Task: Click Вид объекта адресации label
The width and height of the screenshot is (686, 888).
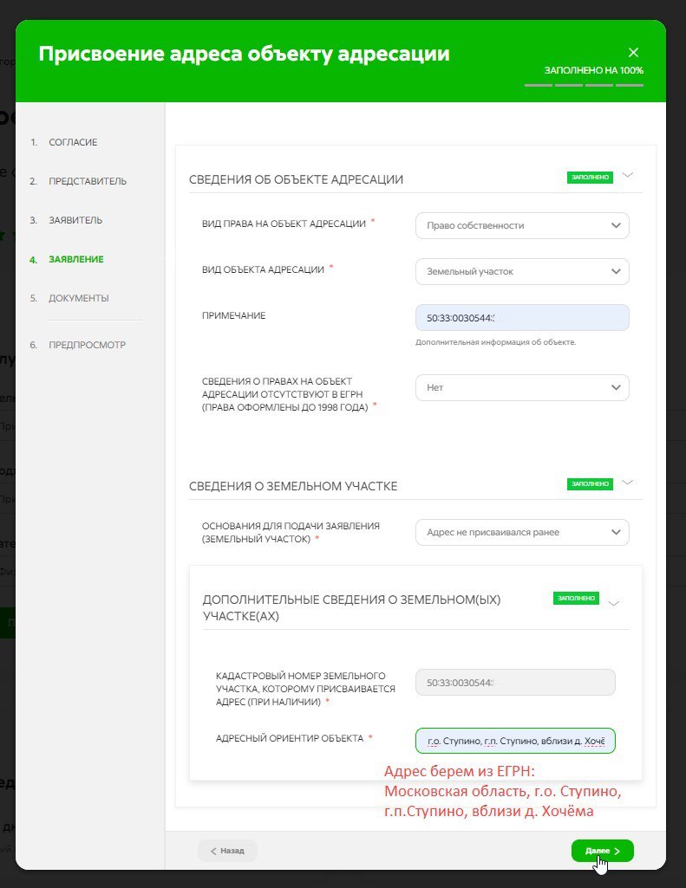Action: pyautogui.click(x=263, y=269)
